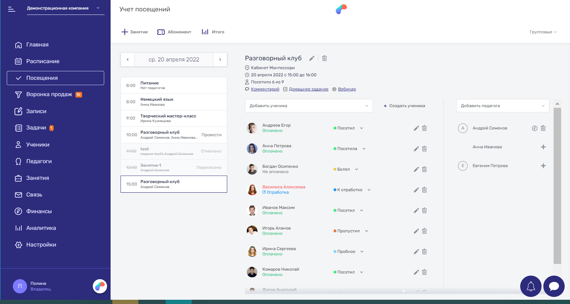This screenshot has width=570, height=304.
Task: Click the Создать ученика button
Action: click(x=404, y=106)
